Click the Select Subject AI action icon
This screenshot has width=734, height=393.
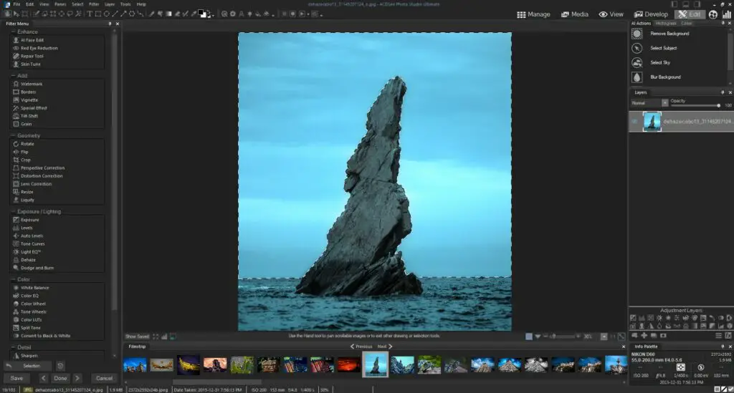(x=637, y=48)
